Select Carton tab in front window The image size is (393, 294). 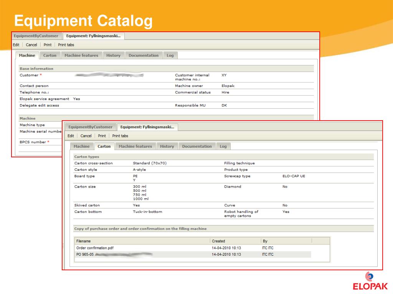104,147
